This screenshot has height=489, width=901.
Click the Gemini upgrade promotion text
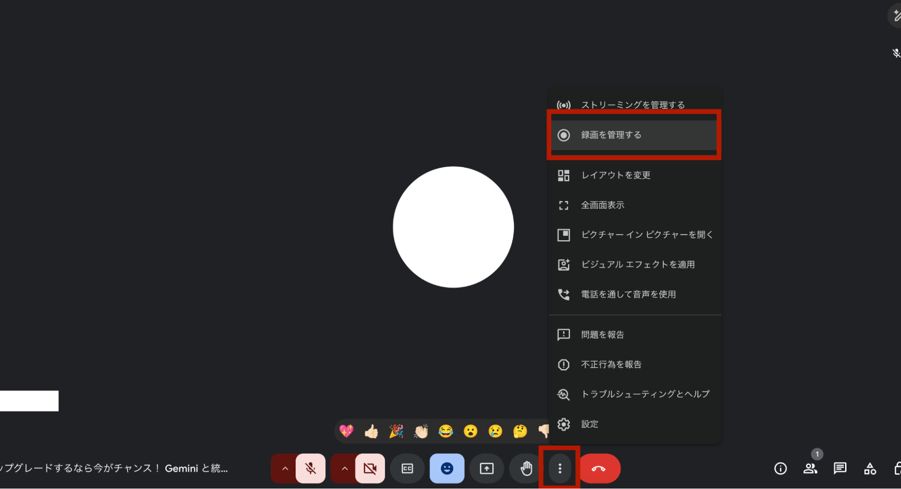tap(114, 468)
